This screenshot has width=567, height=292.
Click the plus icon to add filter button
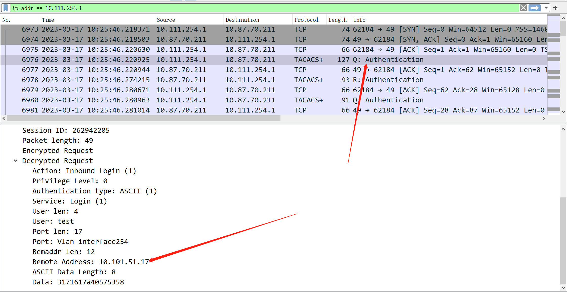[555, 8]
